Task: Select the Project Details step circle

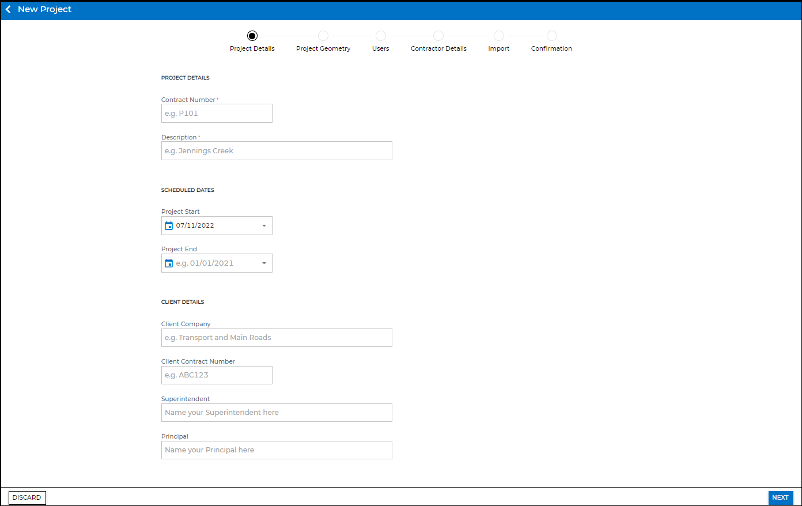Action: [252, 36]
